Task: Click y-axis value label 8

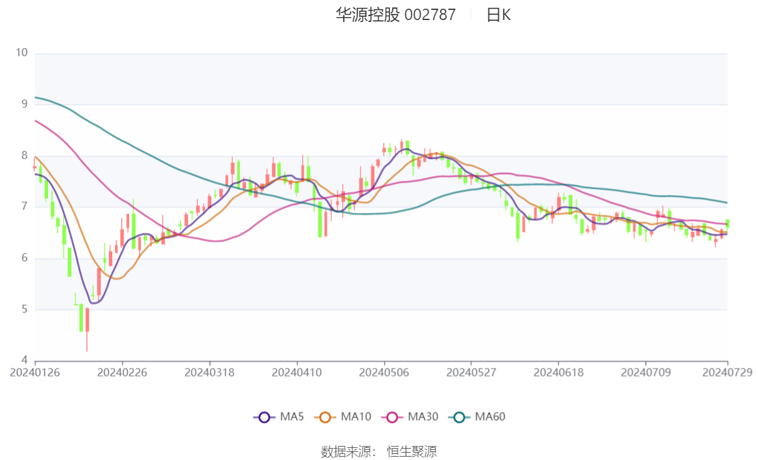Action: (x=25, y=156)
